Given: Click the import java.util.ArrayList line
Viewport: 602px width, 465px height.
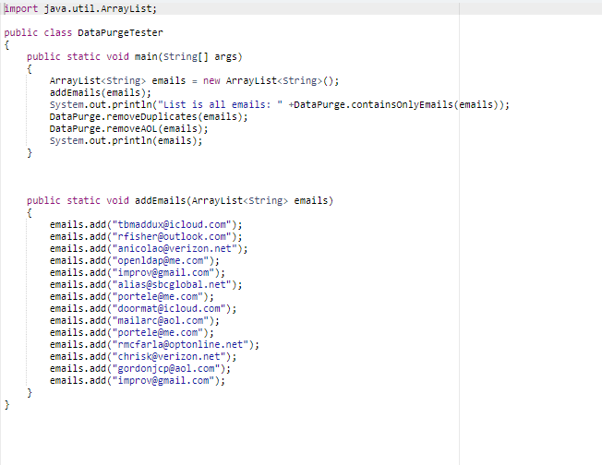Looking at the screenshot, I should click(x=80, y=8).
